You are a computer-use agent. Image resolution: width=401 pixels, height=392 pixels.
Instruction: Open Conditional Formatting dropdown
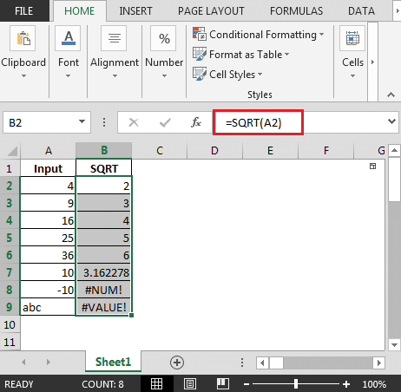pyautogui.click(x=258, y=35)
